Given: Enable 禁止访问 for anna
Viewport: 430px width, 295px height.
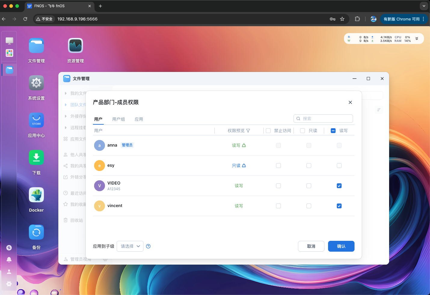Looking at the screenshot, I should [x=278, y=145].
